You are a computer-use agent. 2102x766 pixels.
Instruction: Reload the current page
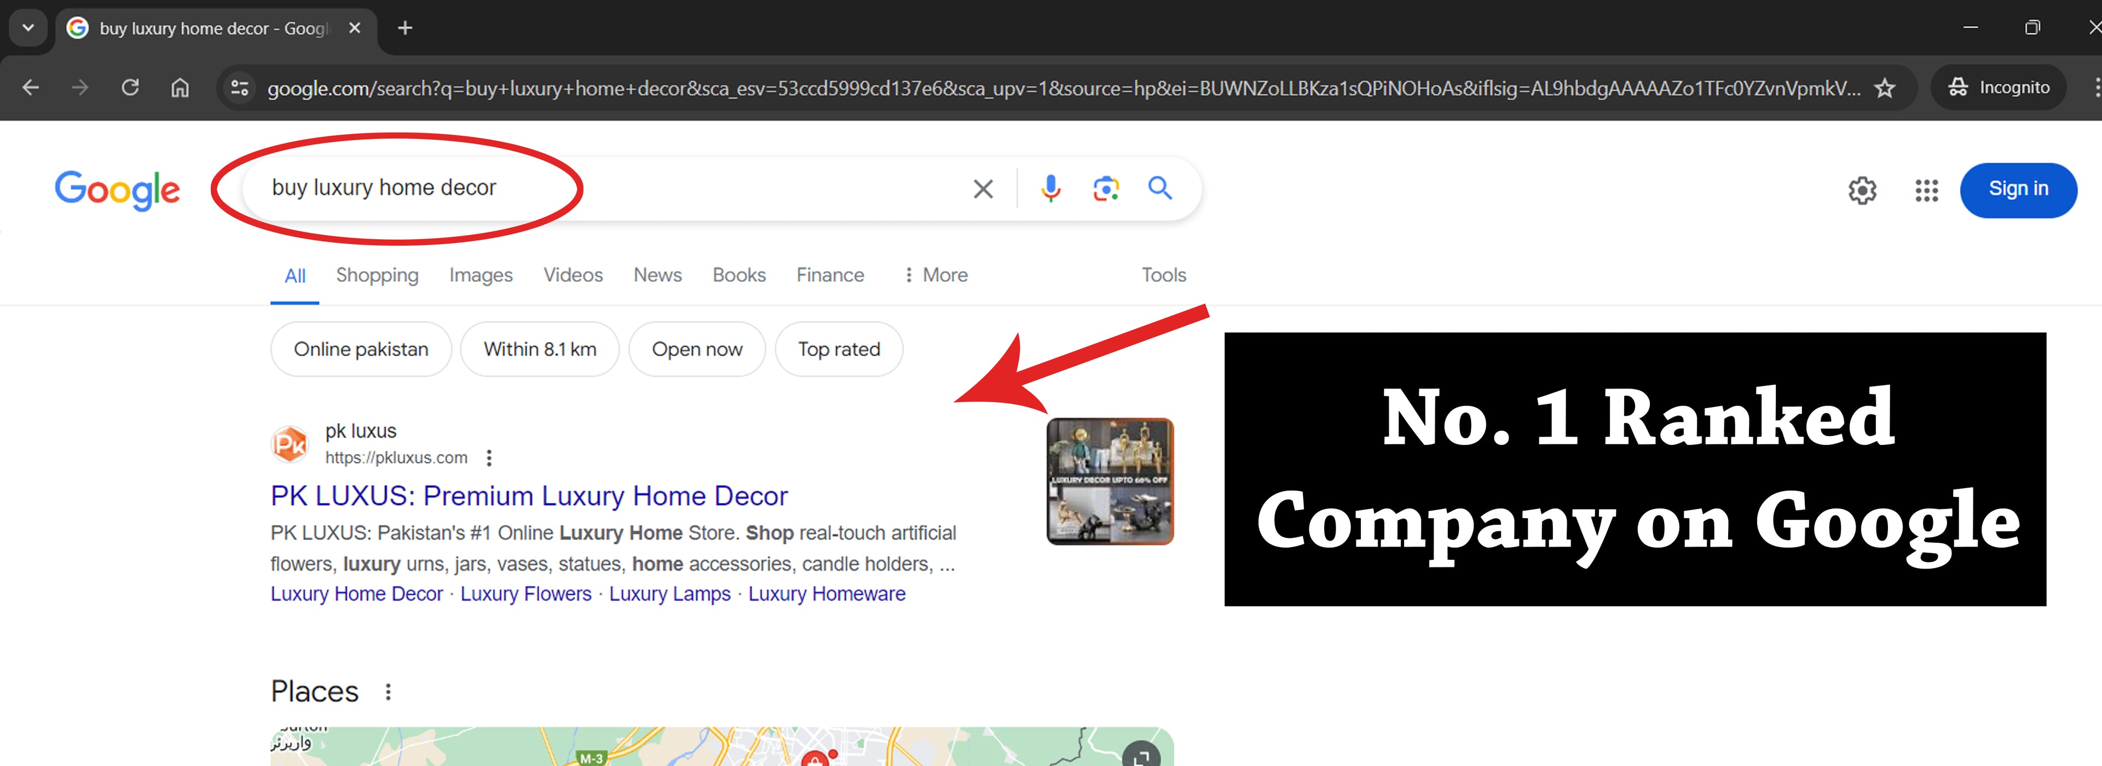coord(130,88)
